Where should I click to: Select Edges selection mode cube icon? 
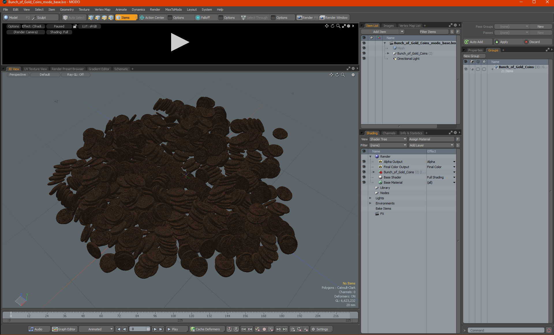98,18
